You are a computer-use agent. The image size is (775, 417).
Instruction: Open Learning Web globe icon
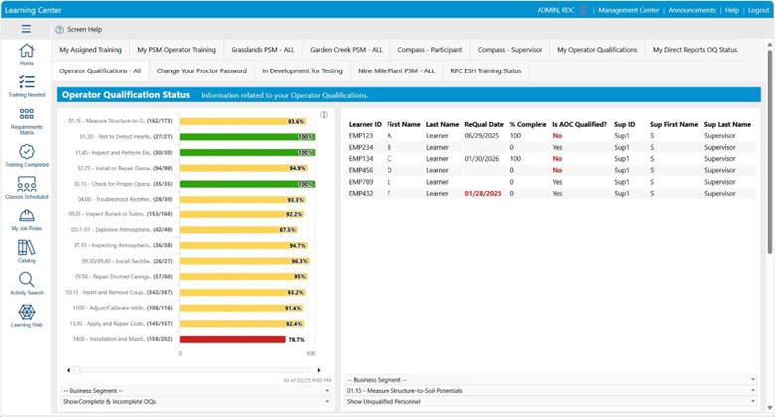pos(27,313)
